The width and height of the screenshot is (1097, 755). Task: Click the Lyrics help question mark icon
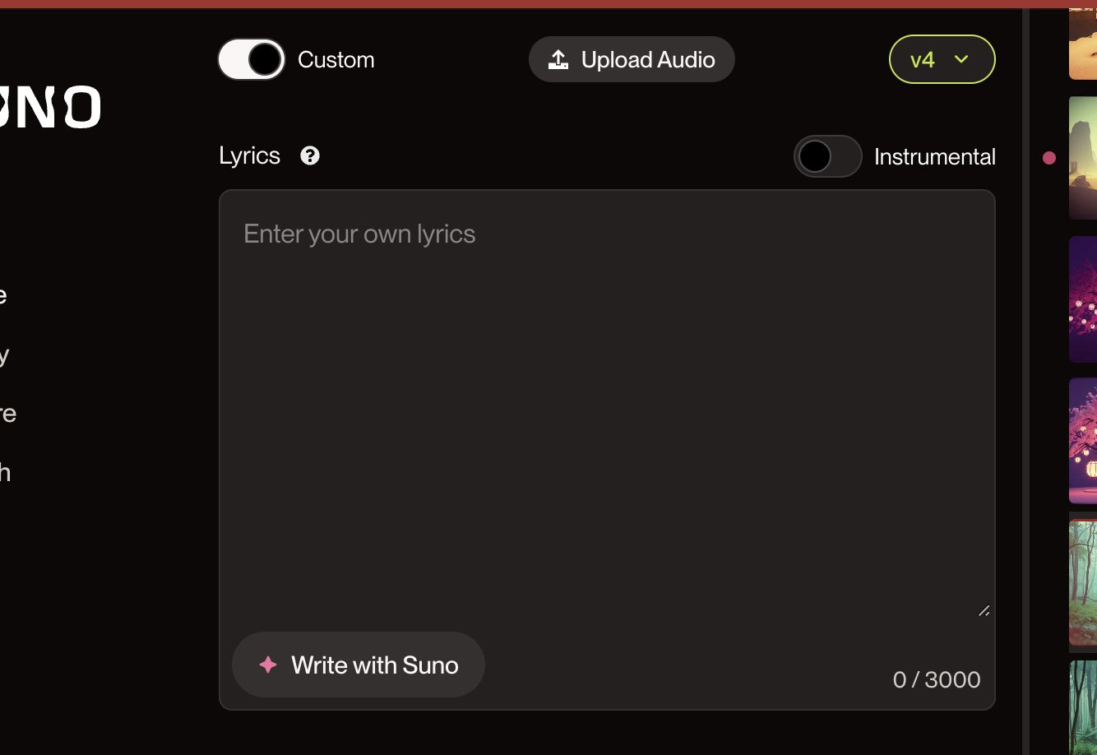click(310, 155)
